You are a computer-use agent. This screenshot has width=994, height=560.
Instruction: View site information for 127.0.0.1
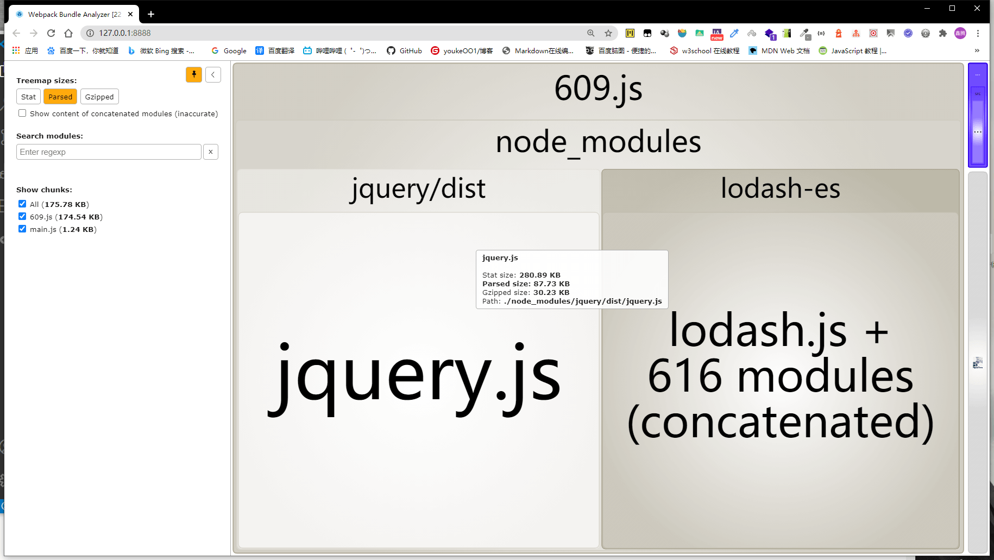pos(90,33)
